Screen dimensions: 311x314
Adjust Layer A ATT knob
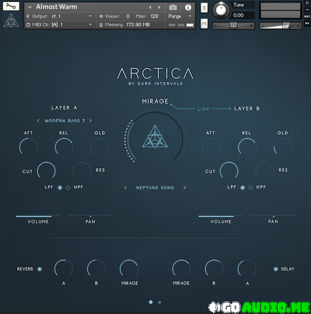click(x=28, y=147)
